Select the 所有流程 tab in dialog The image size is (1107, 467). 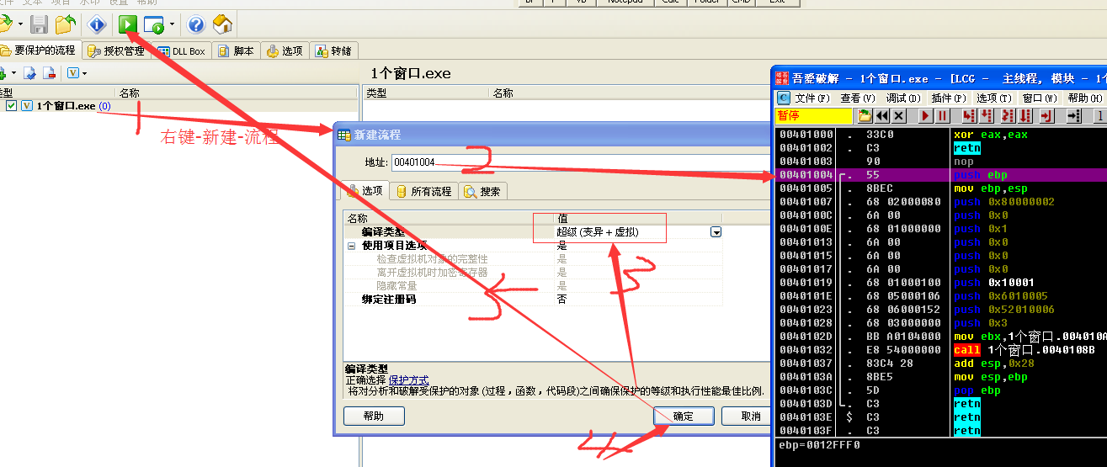click(423, 191)
